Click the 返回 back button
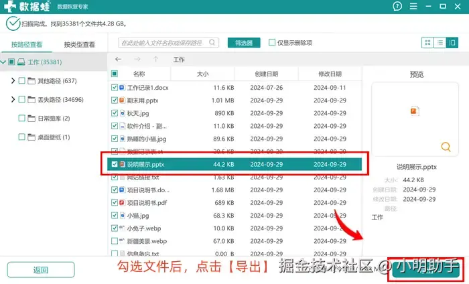Screen dimensions: 469x284 pos(41,270)
